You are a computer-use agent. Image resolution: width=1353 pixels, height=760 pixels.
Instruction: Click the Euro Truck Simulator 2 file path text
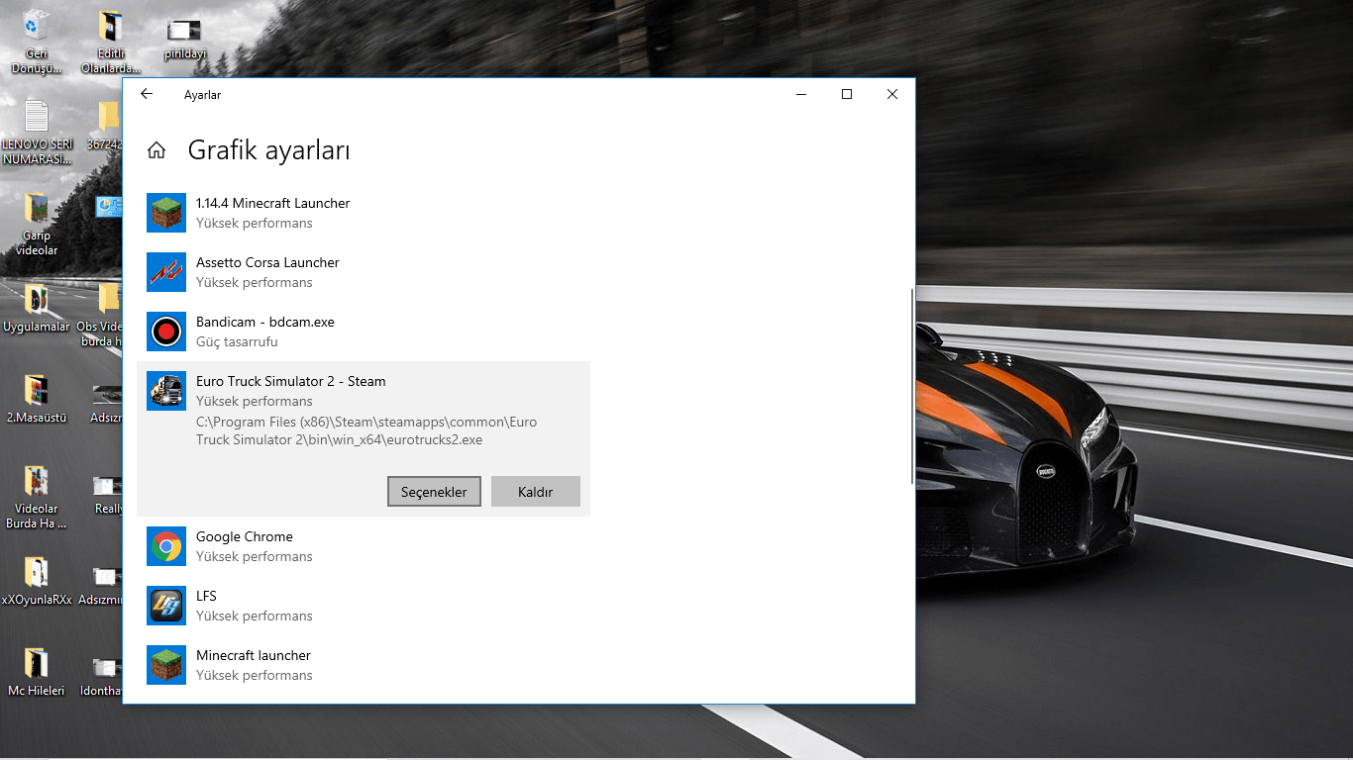point(366,430)
